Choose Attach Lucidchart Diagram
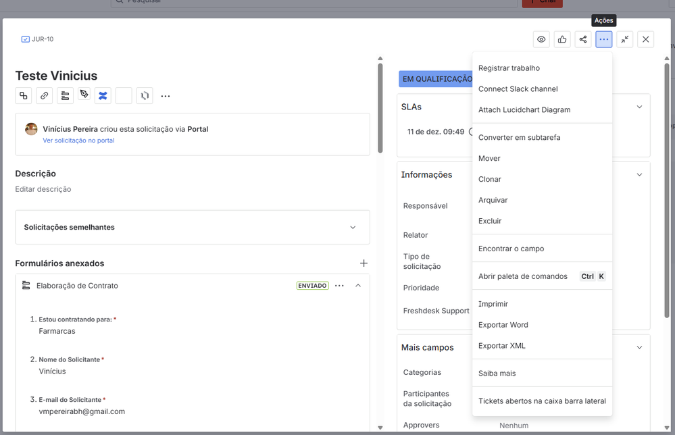This screenshot has width=675, height=435. pyautogui.click(x=542, y=109)
